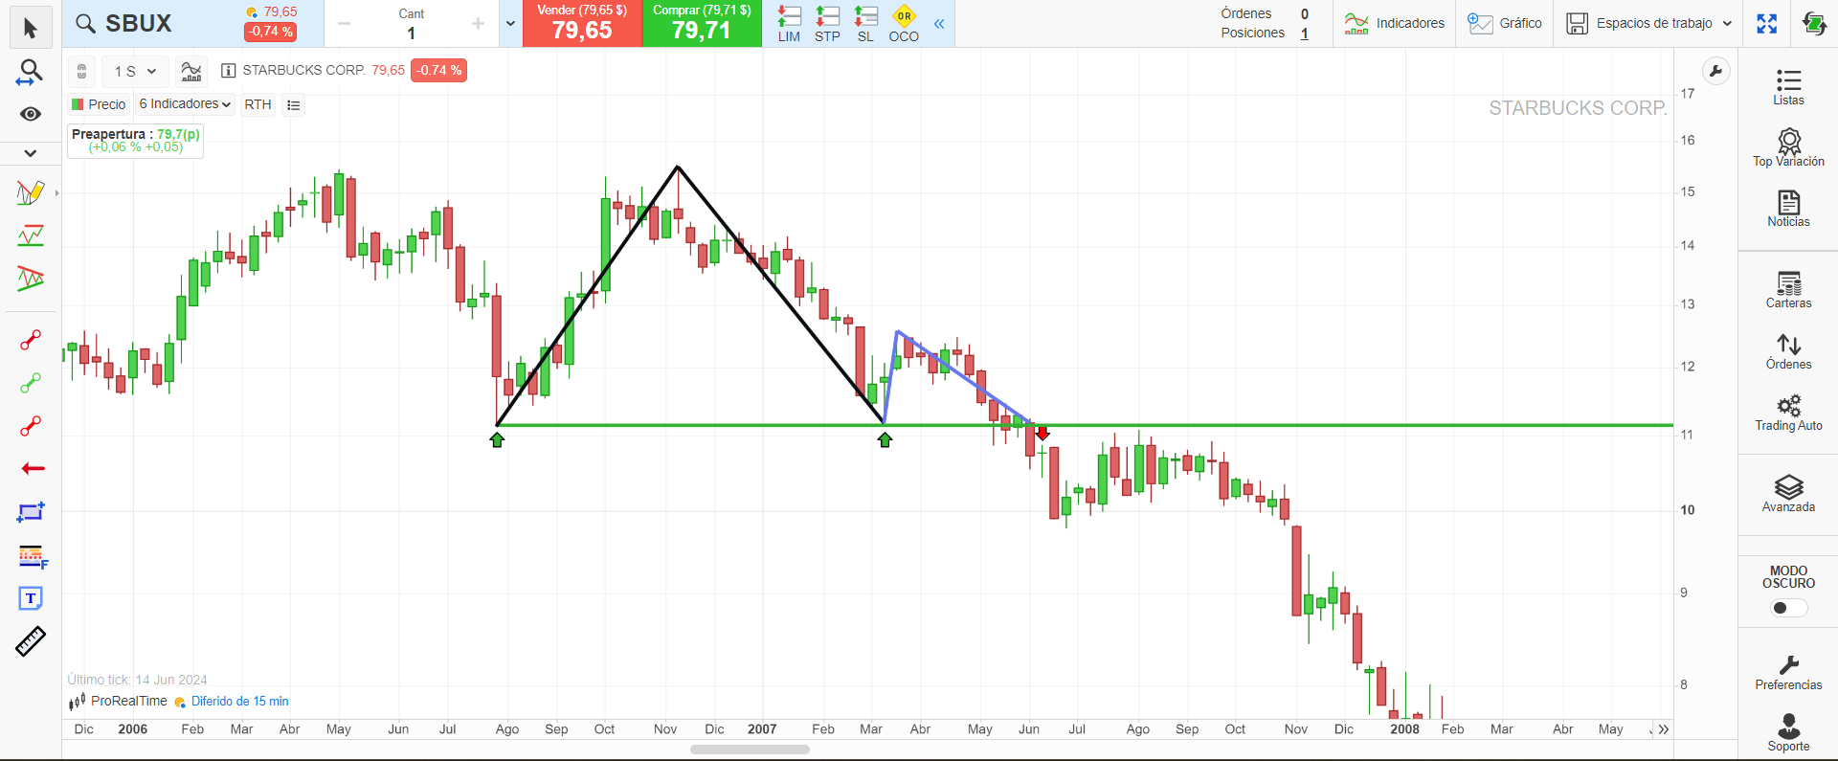Open the Posiciones count link
This screenshot has height=761, width=1838.
1304,34
